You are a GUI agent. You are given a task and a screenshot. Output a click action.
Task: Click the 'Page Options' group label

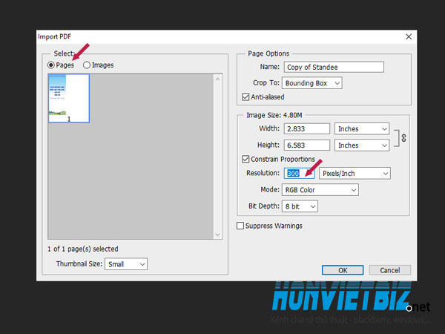coord(268,53)
